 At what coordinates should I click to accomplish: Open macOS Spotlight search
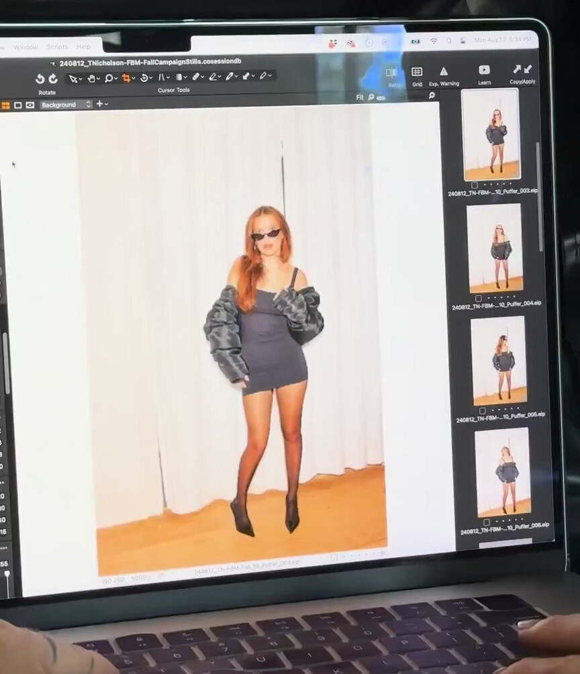click(449, 41)
